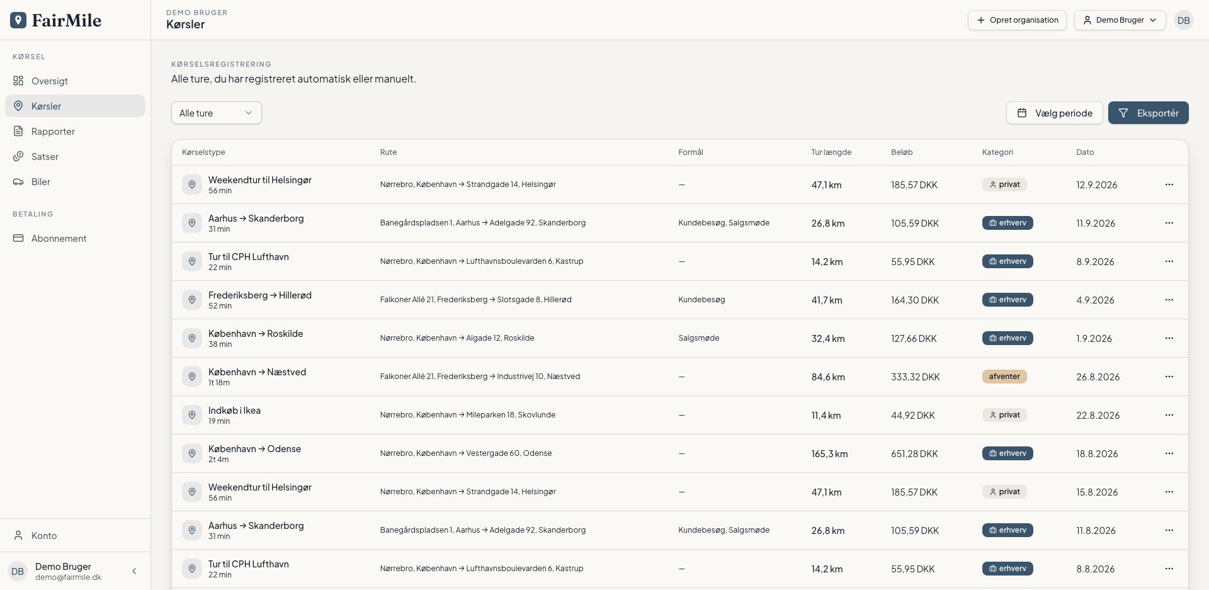Open more options for 8.9.2026 CPH Lufthavn trip

(x=1169, y=261)
